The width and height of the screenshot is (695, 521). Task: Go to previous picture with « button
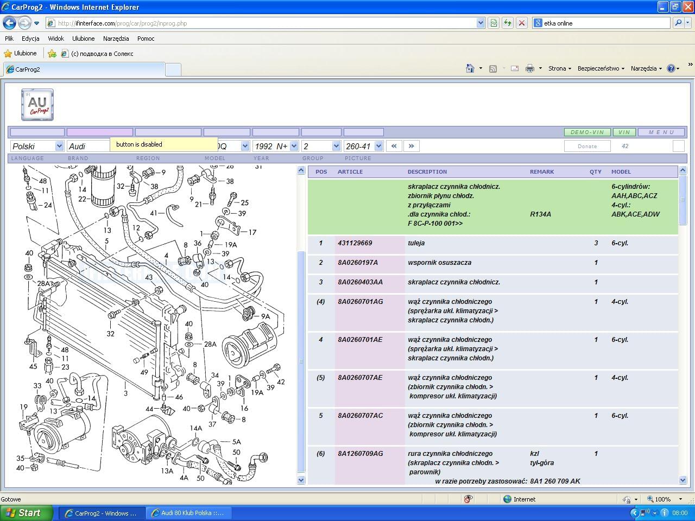tap(394, 146)
